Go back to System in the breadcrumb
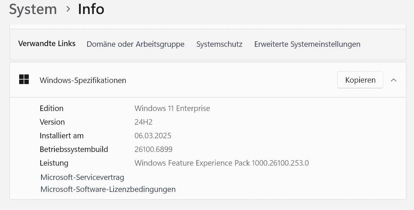The width and height of the screenshot is (414, 210). (x=33, y=9)
